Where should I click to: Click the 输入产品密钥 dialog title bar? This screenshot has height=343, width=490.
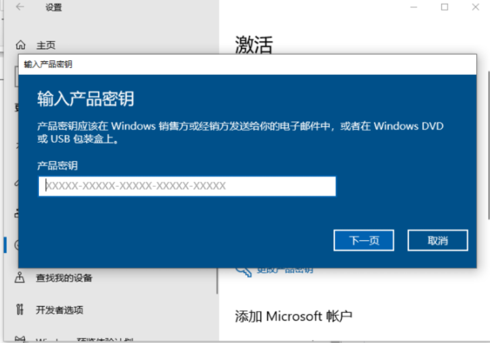[x=247, y=64]
